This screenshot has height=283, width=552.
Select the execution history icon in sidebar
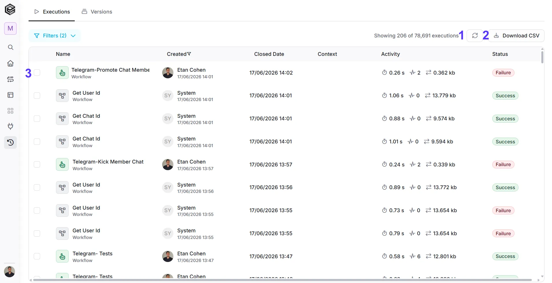pyautogui.click(x=10, y=143)
